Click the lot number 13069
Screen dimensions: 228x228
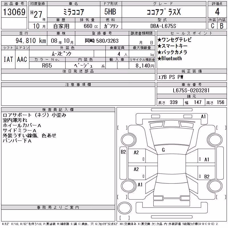pos(14,12)
